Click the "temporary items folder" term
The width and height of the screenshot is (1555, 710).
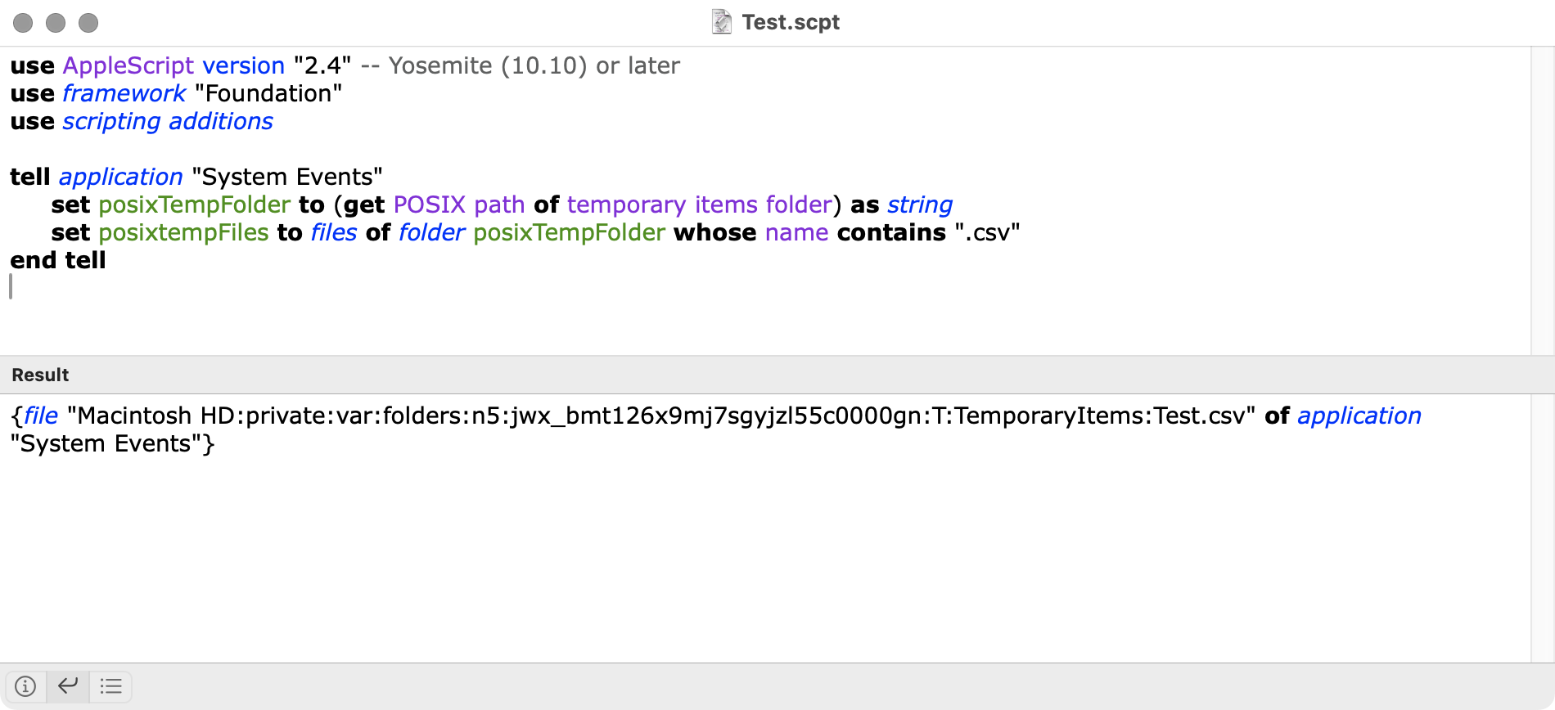(x=700, y=205)
